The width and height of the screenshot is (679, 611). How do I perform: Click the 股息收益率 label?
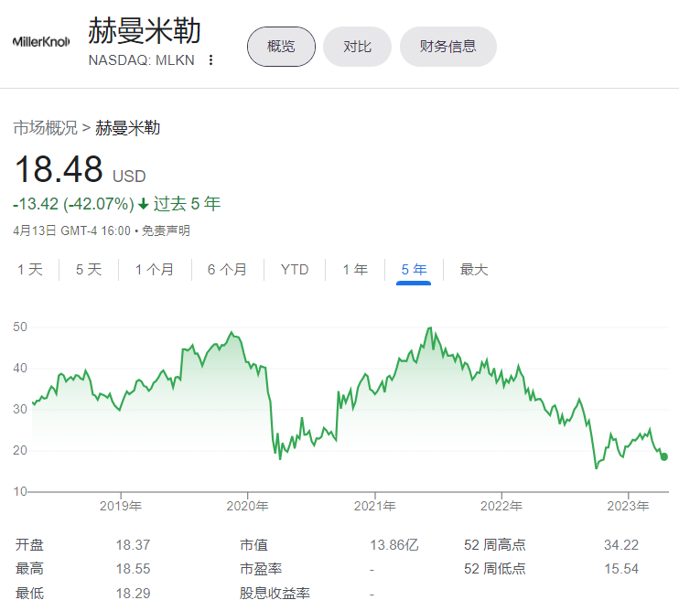275,594
